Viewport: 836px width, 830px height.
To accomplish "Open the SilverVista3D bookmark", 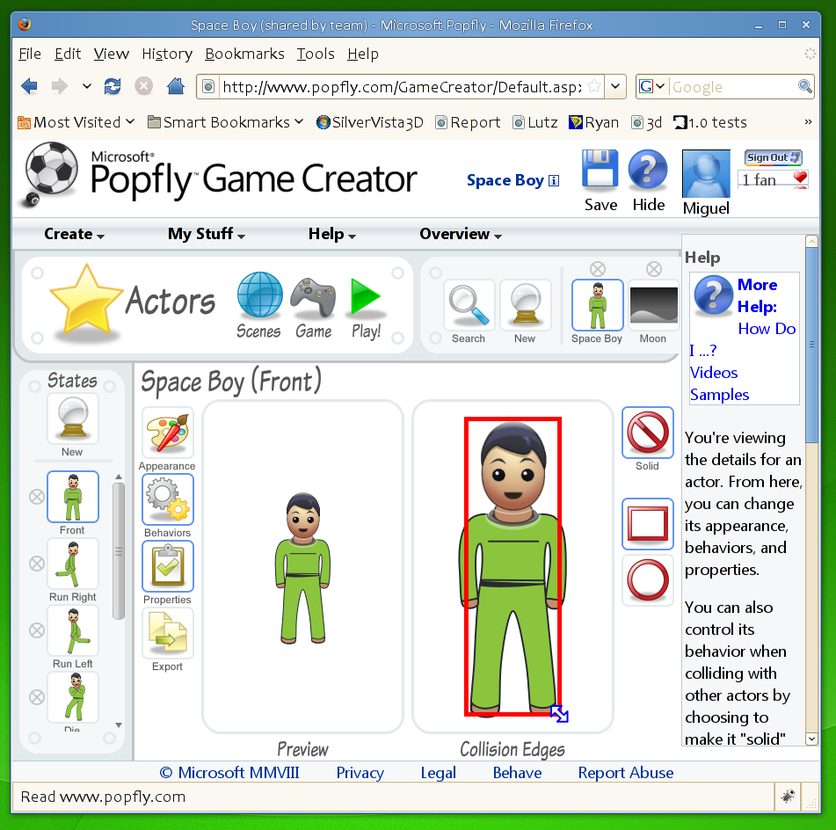I will click(x=369, y=122).
